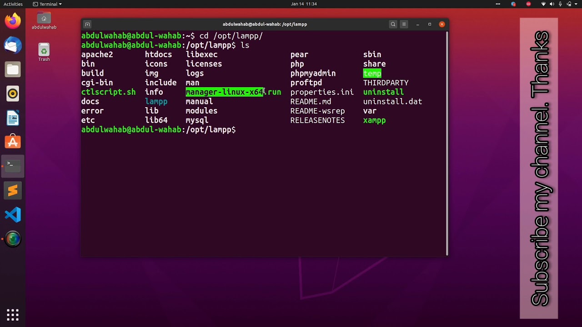The width and height of the screenshot is (582, 327).
Task: Click the highlighted temp directory name
Action: click(x=372, y=73)
